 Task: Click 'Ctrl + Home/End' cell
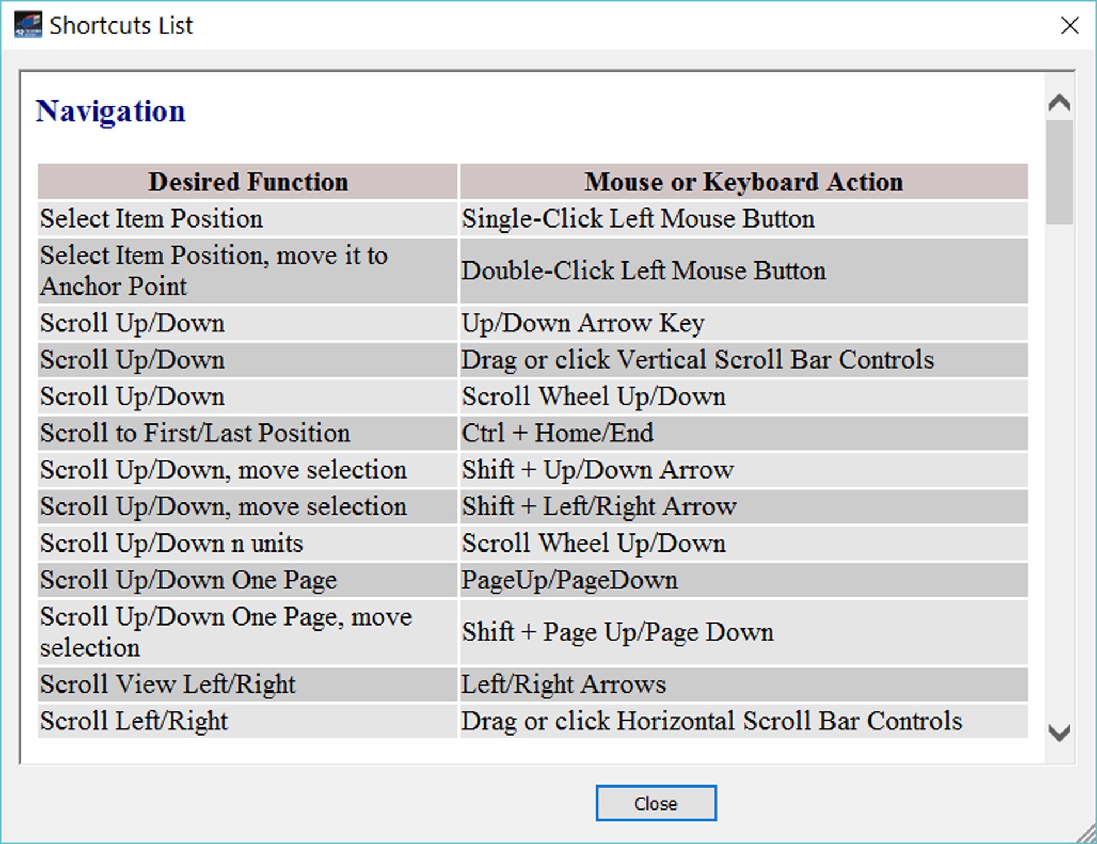pos(744,433)
